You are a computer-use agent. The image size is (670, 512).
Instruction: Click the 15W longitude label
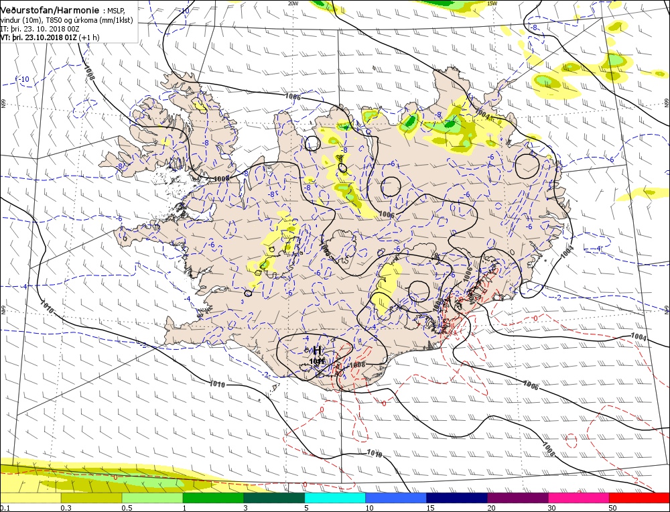[x=492, y=3]
